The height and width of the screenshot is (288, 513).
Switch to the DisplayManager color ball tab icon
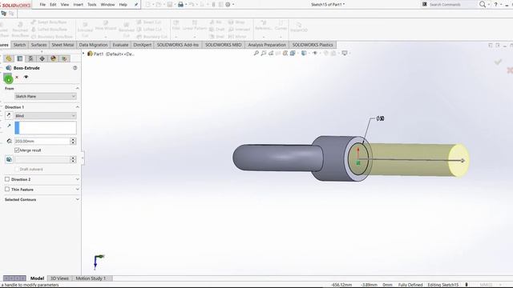tap(54, 58)
